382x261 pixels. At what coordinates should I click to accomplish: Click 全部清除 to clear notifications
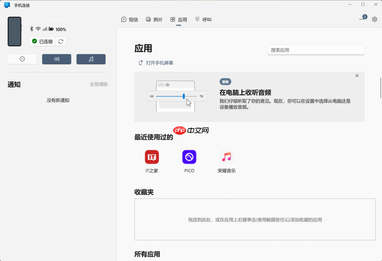98,84
